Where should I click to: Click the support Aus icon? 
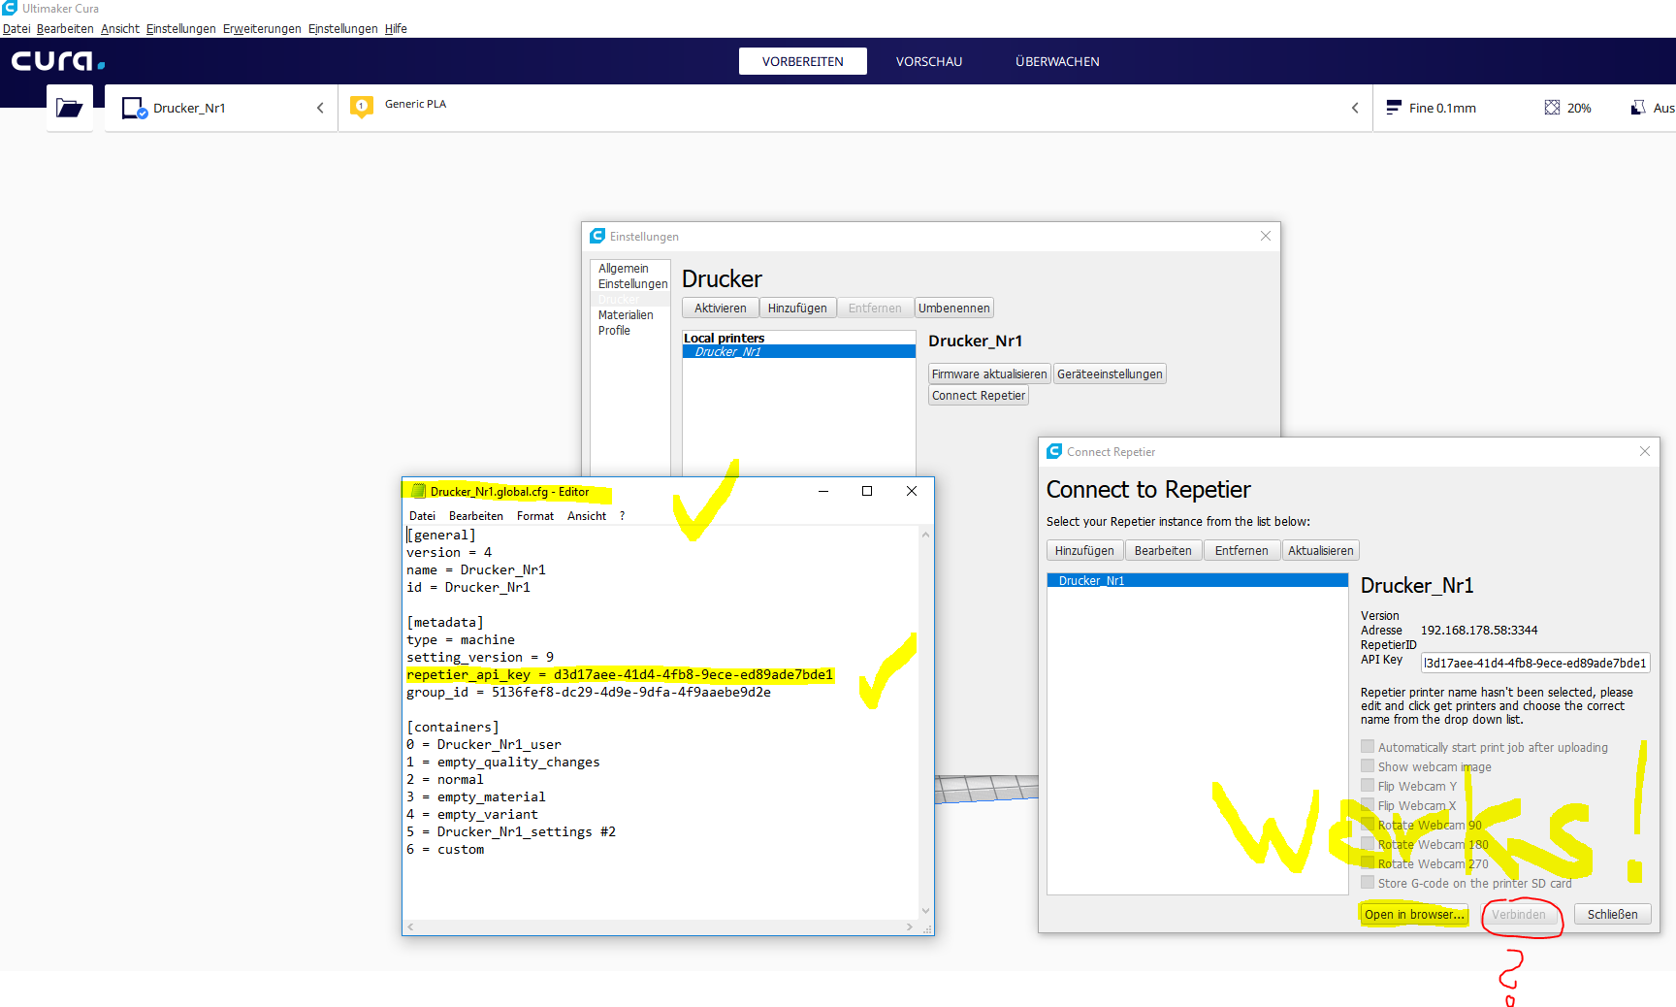[x=1638, y=108]
